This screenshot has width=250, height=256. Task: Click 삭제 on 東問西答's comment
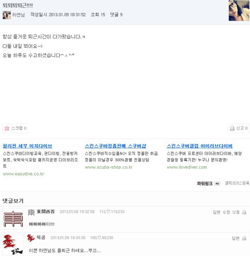pos(236,212)
